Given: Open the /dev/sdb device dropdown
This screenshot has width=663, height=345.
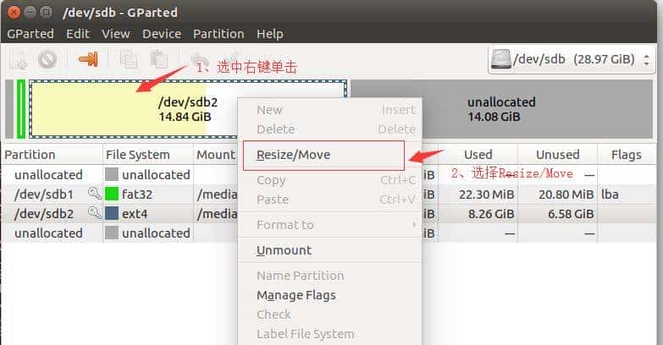Looking at the screenshot, I should click(572, 59).
